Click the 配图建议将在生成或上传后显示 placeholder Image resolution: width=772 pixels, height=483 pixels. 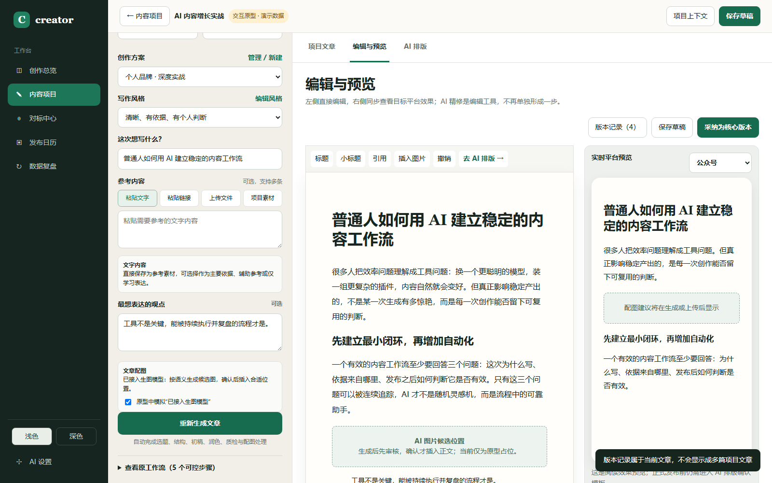point(672,308)
